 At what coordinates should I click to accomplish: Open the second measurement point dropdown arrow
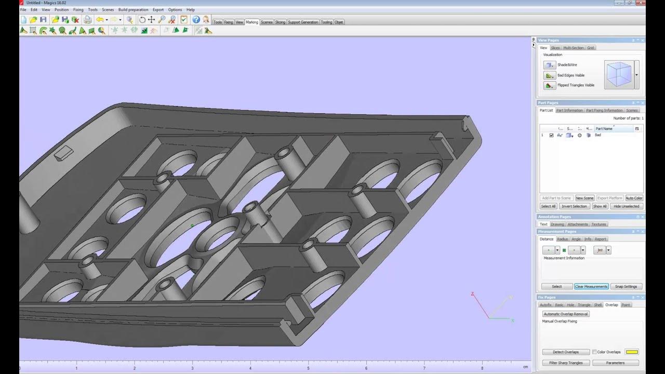click(x=583, y=250)
